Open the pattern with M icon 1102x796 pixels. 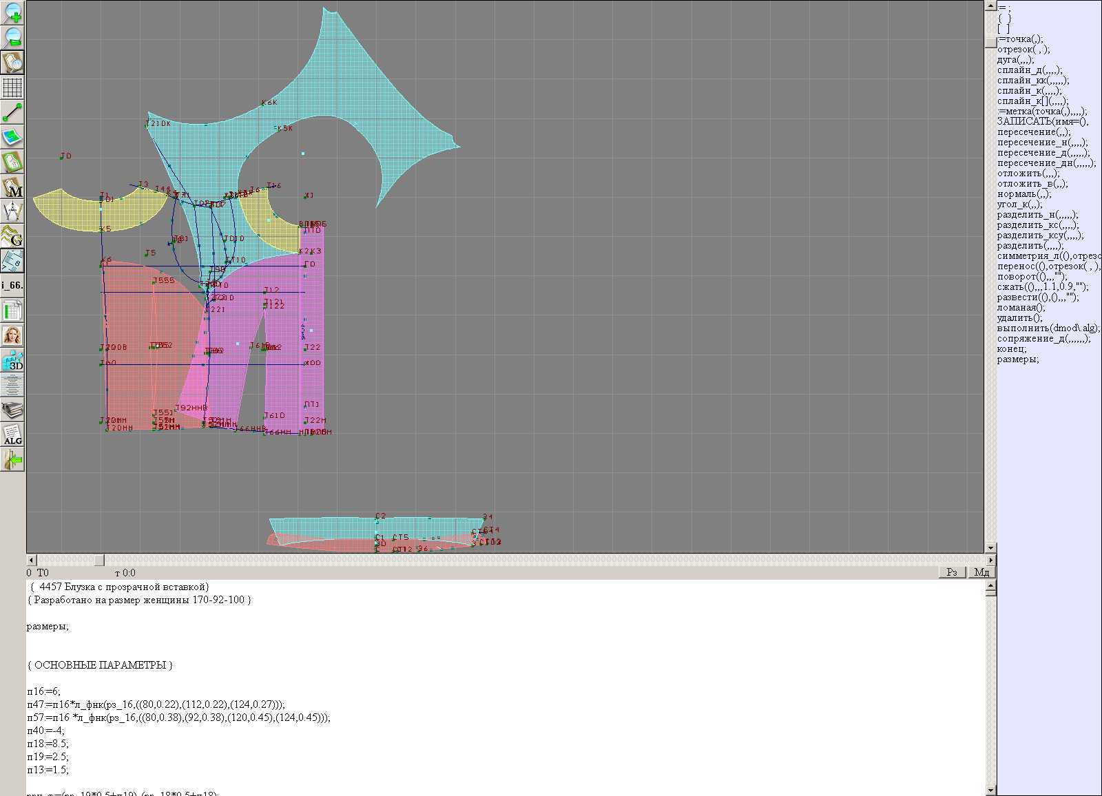point(12,187)
